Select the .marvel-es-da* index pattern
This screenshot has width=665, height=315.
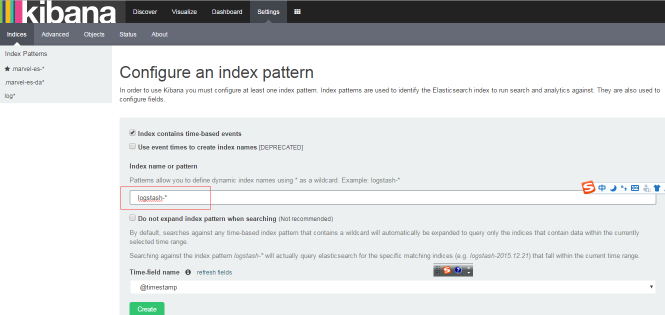(x=24, y=82)
